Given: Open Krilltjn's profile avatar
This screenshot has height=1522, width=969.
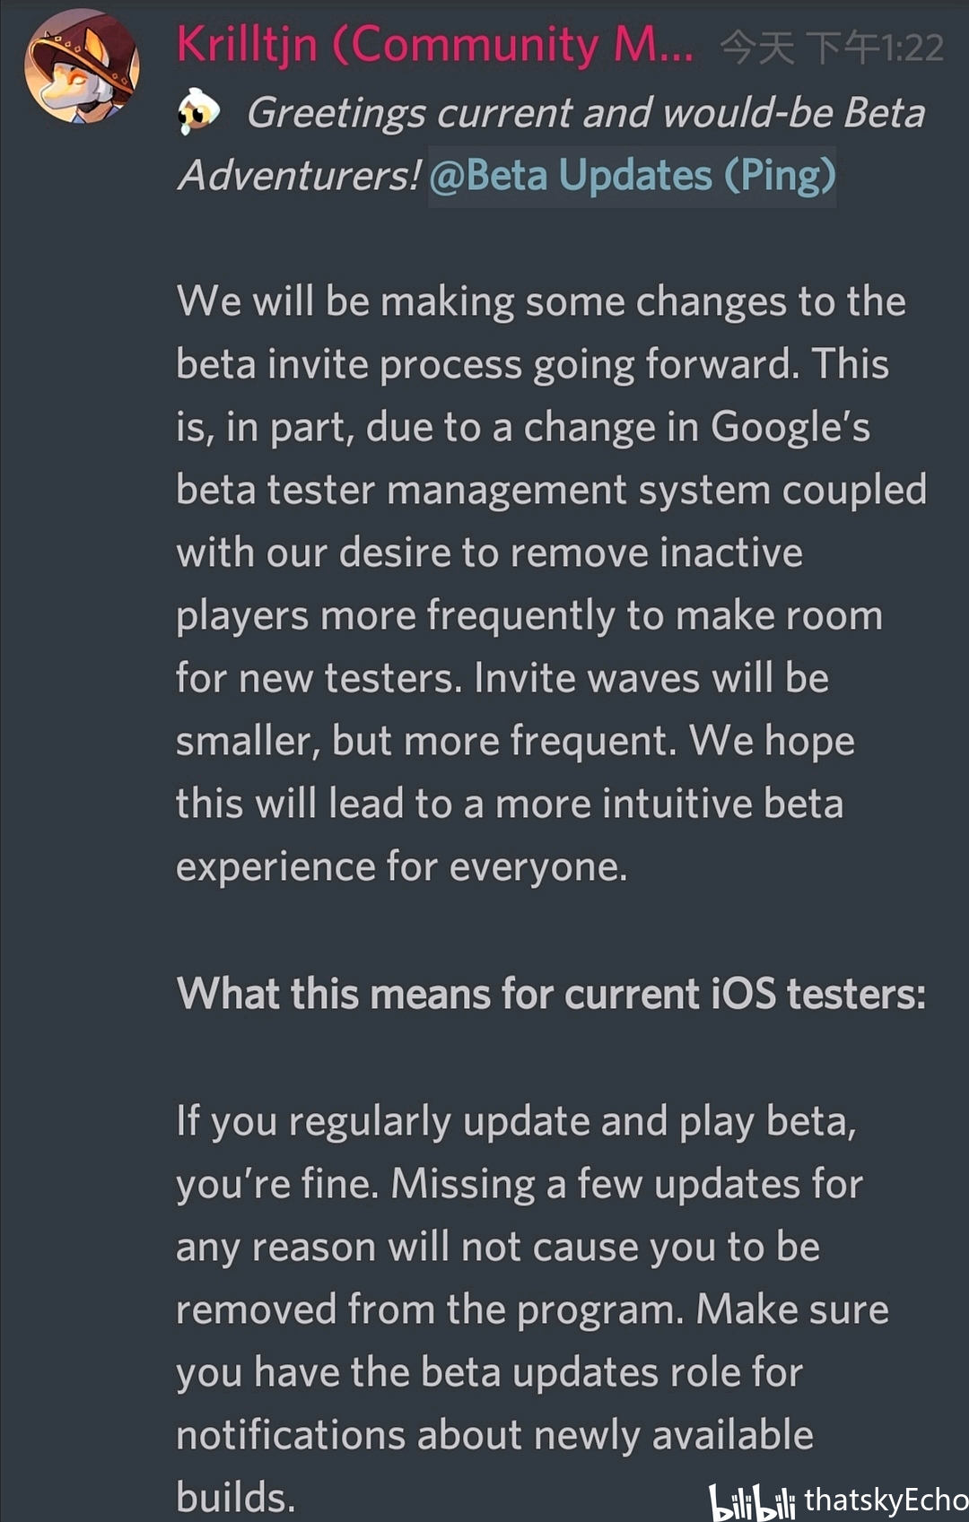Looking at the screenshot, I should [x=82, y=66].
